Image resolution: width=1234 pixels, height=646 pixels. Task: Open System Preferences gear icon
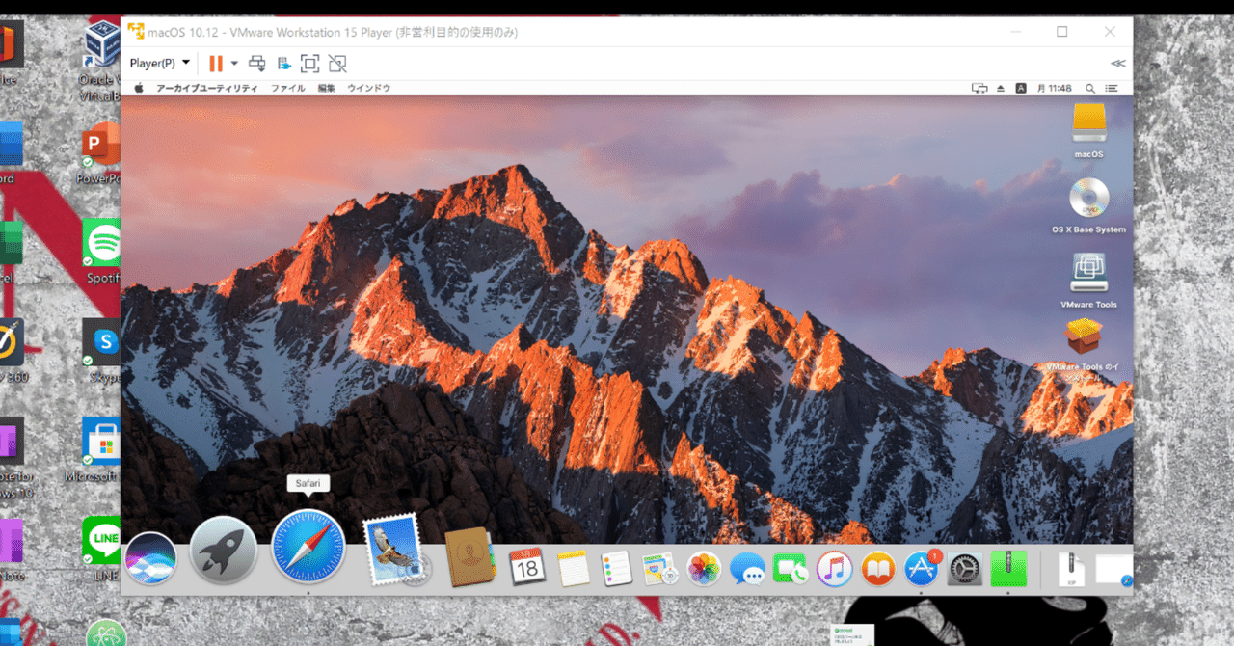pyautogui.click(x=964, y=569)
